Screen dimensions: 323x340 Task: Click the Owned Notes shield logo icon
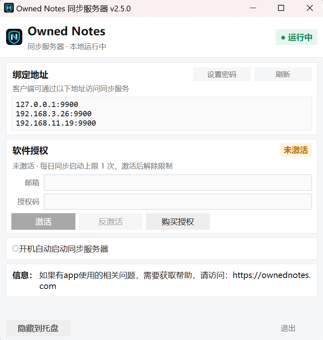tap(14, 37)
